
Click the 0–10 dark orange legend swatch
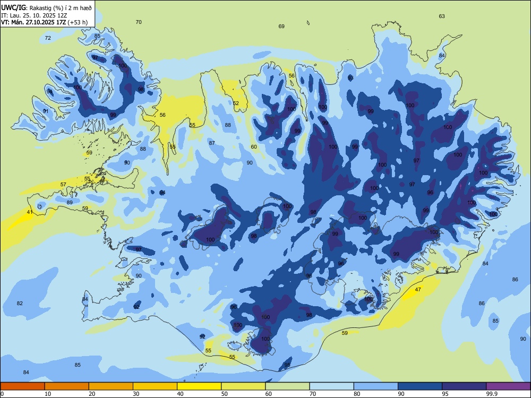pos(22,386)
